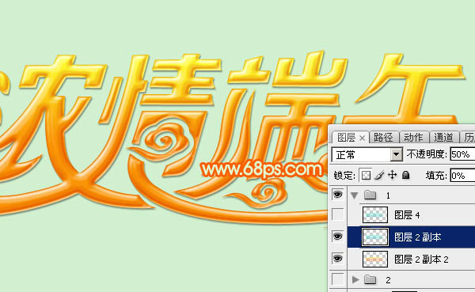The width and height of the screenshot is (475, 292).
Task: Select the layer named 图层 2 副本
Action: (417, 237)
